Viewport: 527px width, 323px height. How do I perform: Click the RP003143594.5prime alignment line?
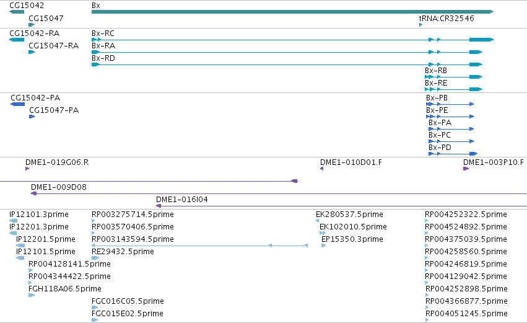click(x=199, y=246)
